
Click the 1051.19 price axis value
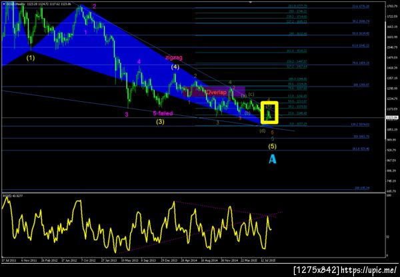[392, 130]
